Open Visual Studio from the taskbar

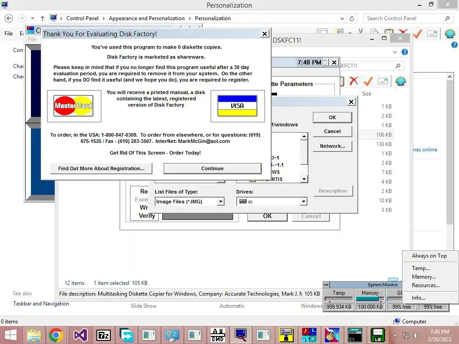point(80,335)
